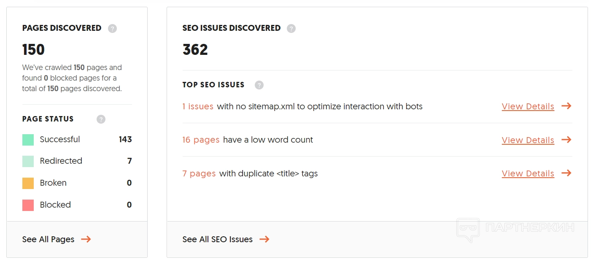The image size is (596, 265).
Task: Click arrow icon on the low word count row
Action: click(x=566, y=140)
